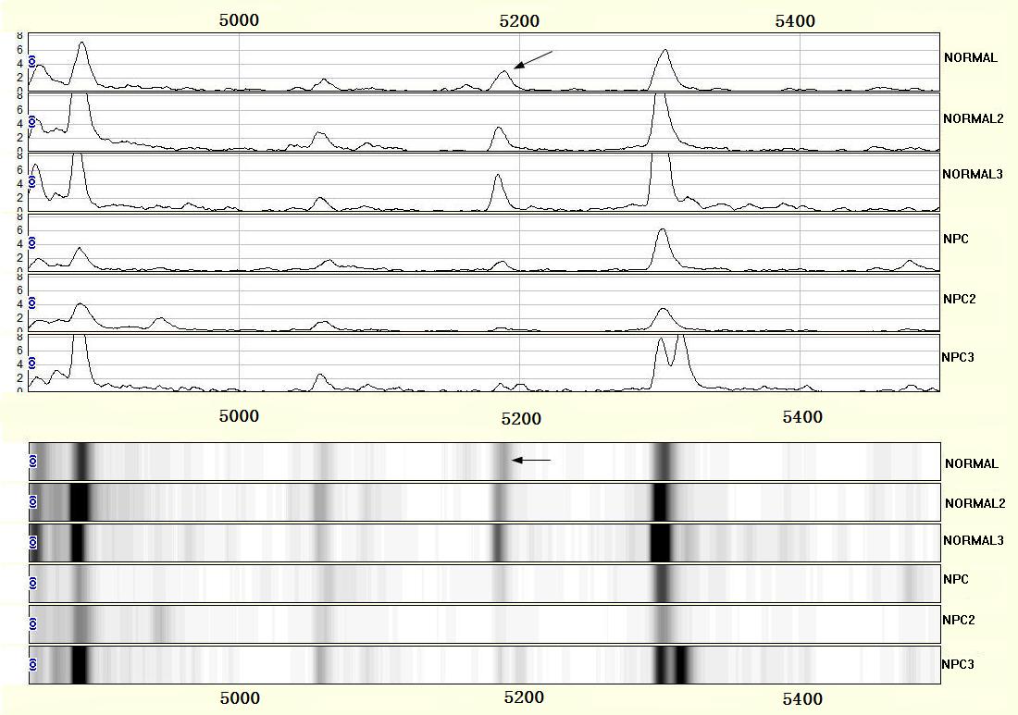Click the 5400 axis label below the gel lanes
The width and height of the screenshot is (1018, 715).
coord(802,698)
